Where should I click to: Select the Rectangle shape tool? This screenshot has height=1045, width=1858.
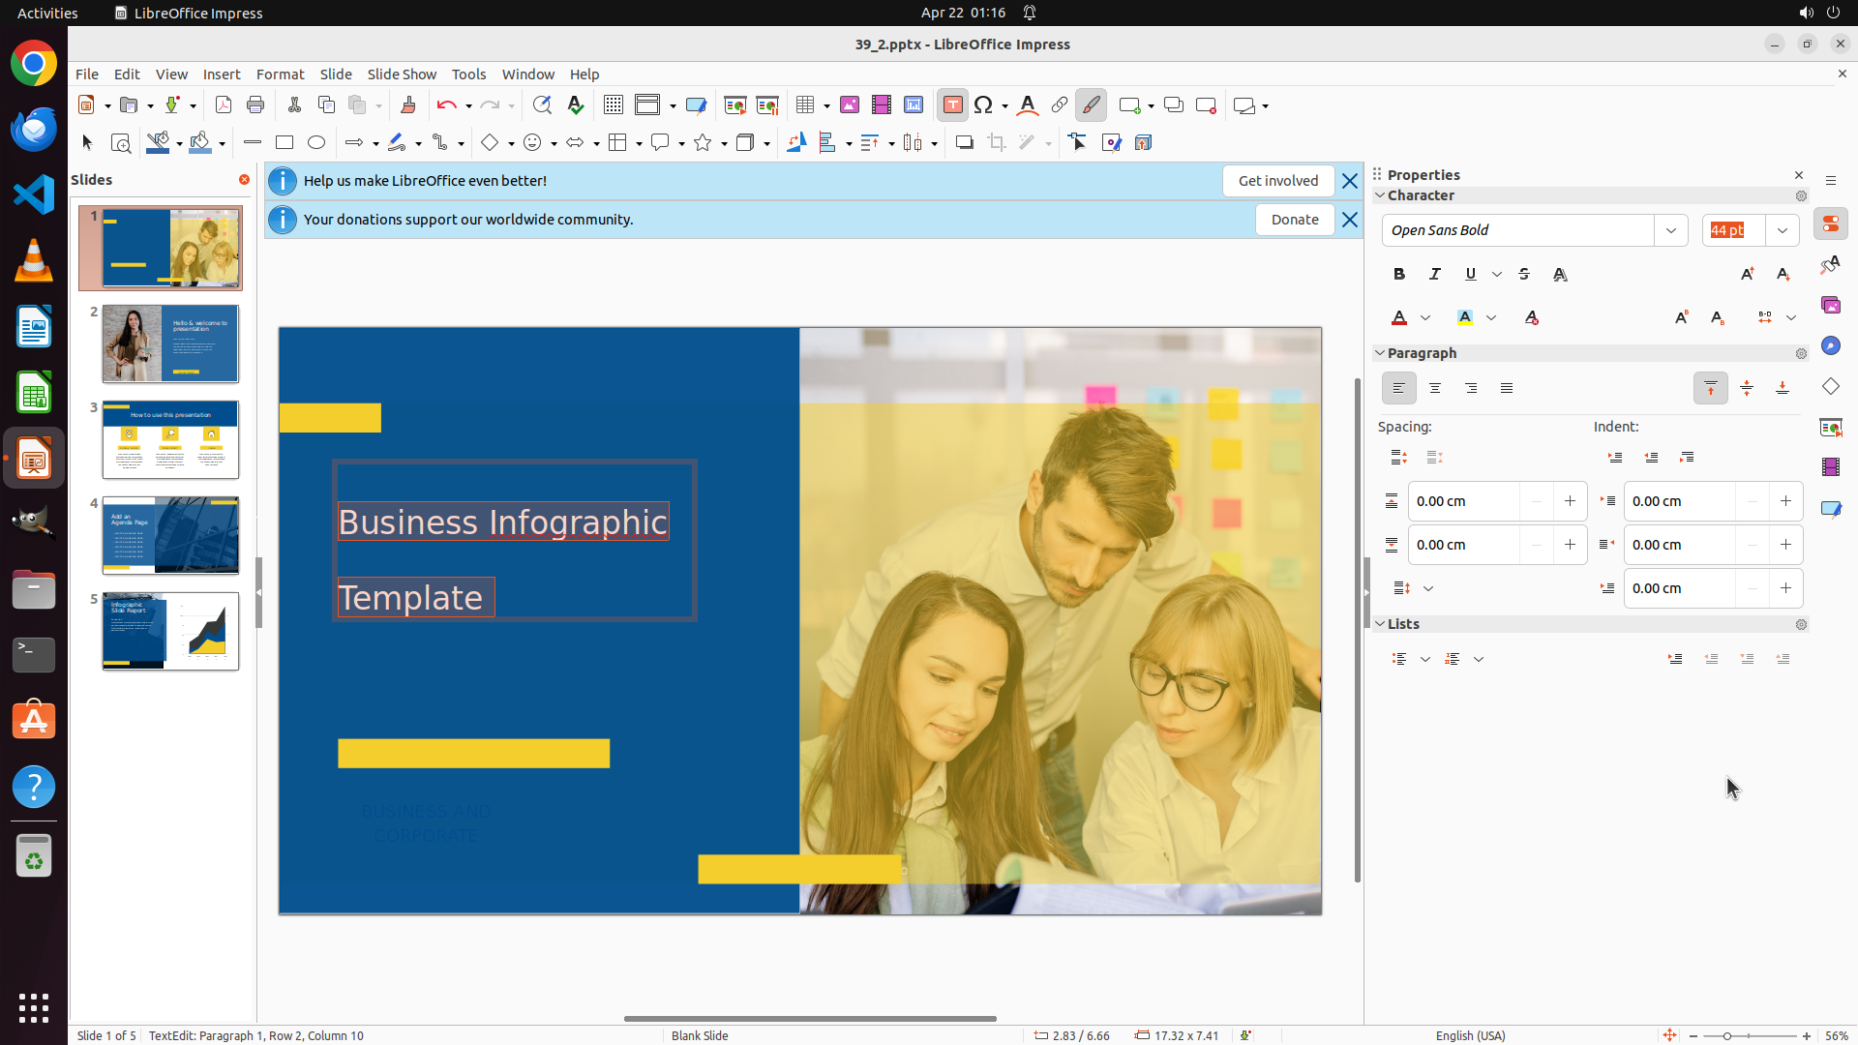285,143
